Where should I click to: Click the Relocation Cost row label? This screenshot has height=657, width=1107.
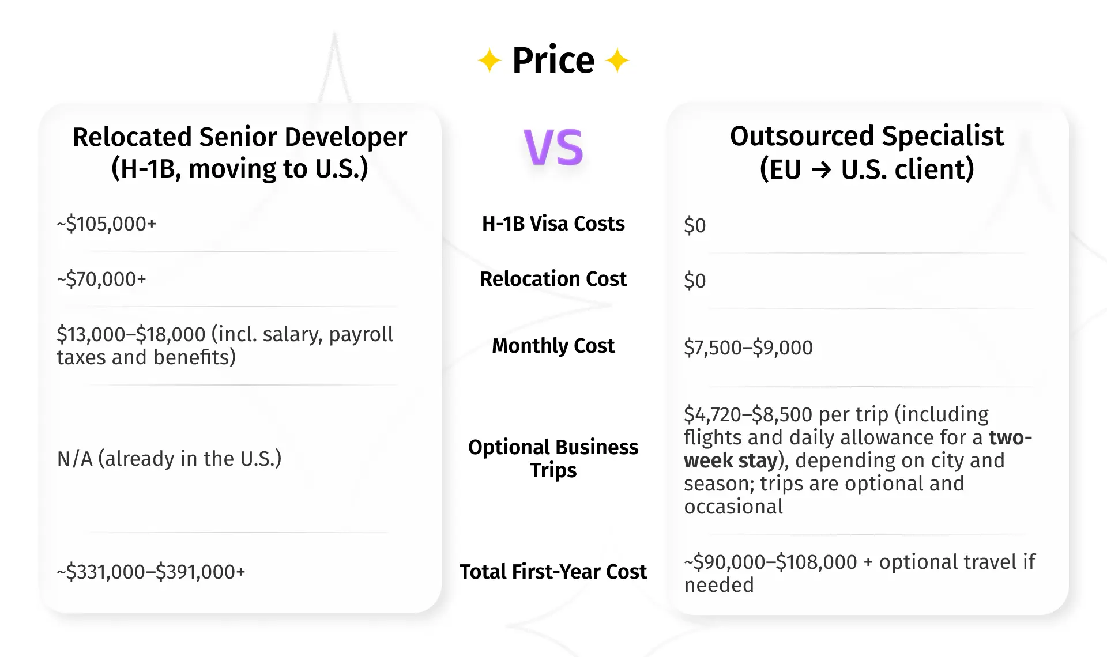pos(553,279)
